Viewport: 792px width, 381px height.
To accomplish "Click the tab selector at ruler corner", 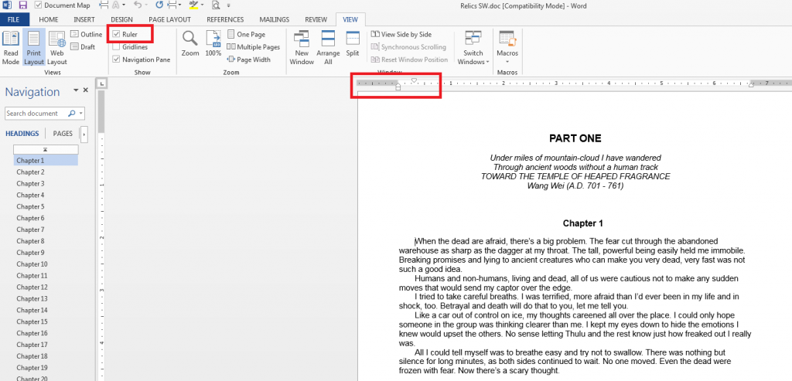I will (101, 83).
